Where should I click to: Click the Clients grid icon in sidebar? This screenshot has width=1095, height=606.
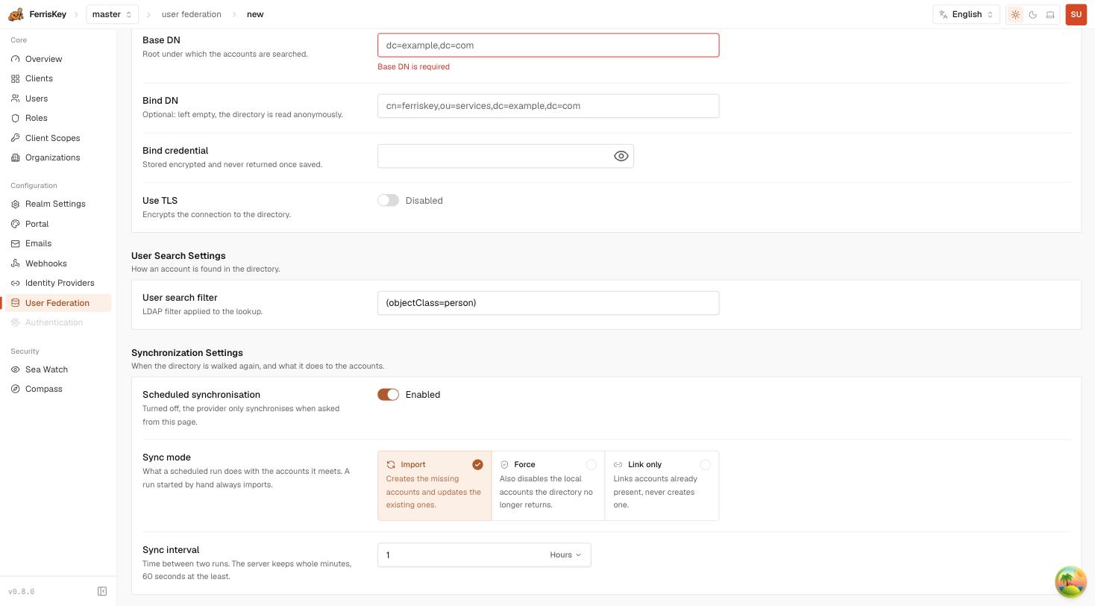(16, 78)
